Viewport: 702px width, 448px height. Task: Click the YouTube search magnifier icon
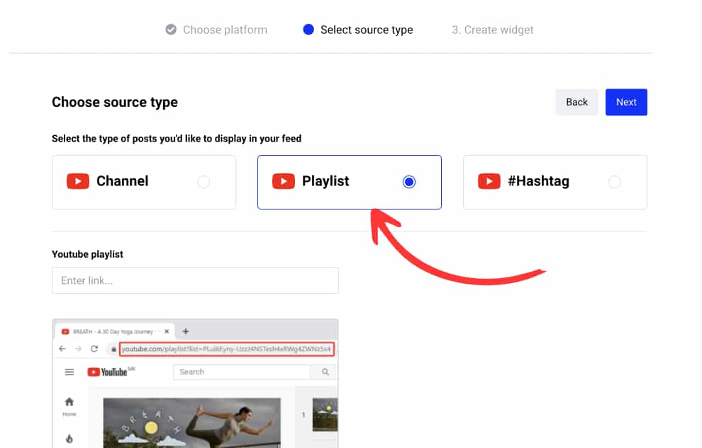click(325, 372)
